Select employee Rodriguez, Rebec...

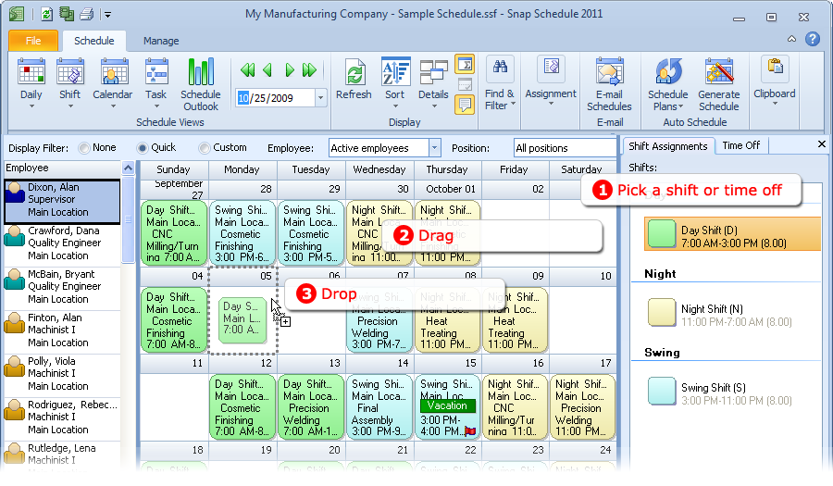(62, 418)
